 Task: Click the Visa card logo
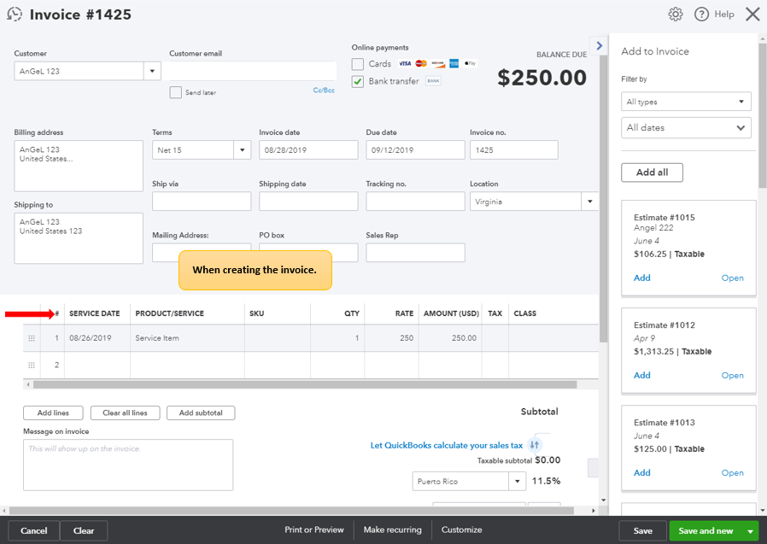point(405,63)
